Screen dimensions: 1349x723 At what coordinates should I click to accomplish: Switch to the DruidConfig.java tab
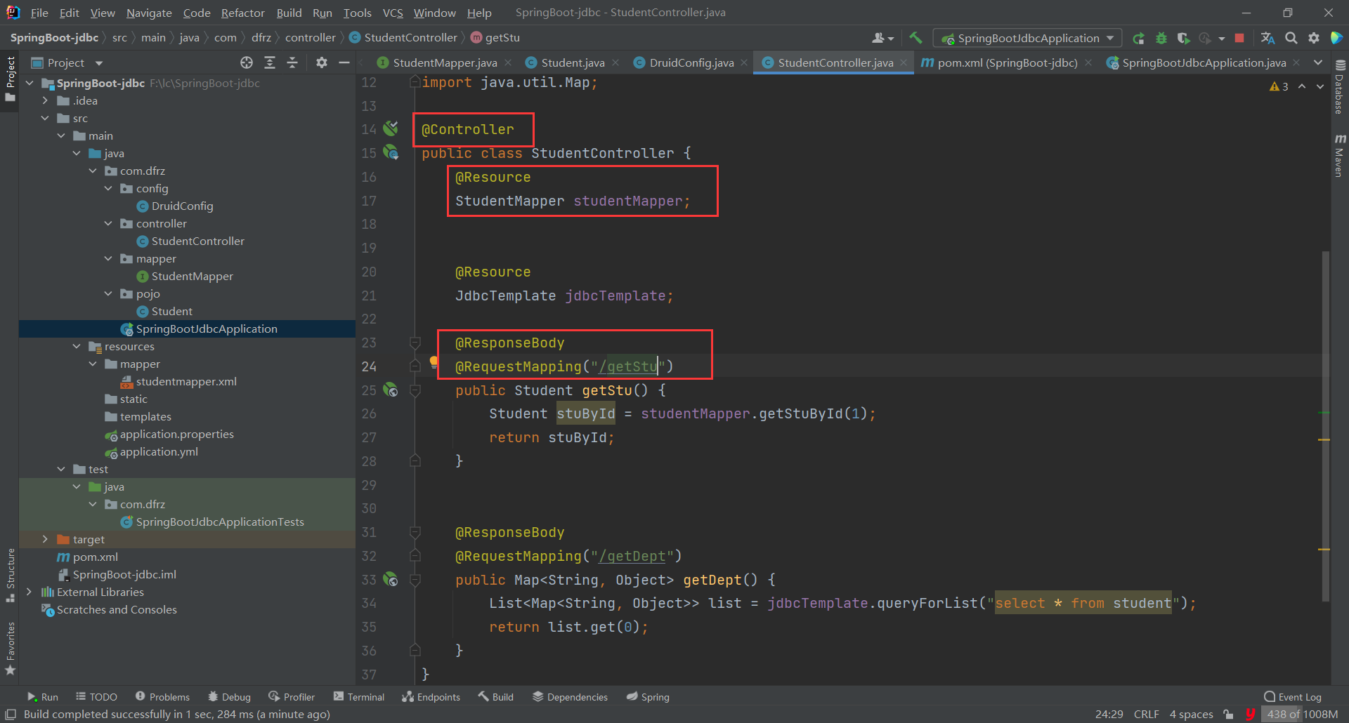(691, 62)
